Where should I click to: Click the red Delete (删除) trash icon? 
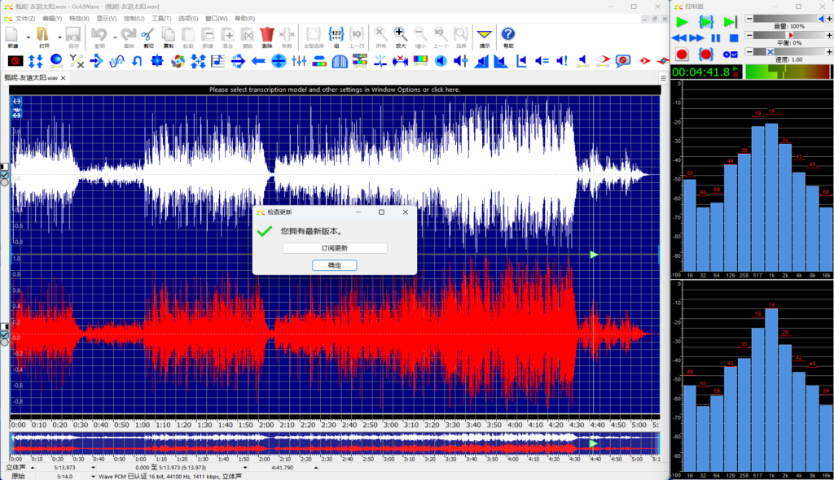(267, 34)
